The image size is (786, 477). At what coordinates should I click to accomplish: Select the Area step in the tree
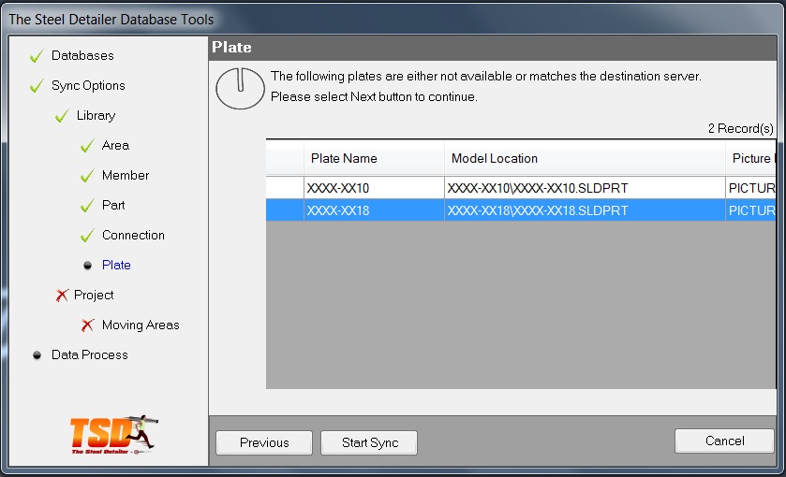click(x=115, y=146)
